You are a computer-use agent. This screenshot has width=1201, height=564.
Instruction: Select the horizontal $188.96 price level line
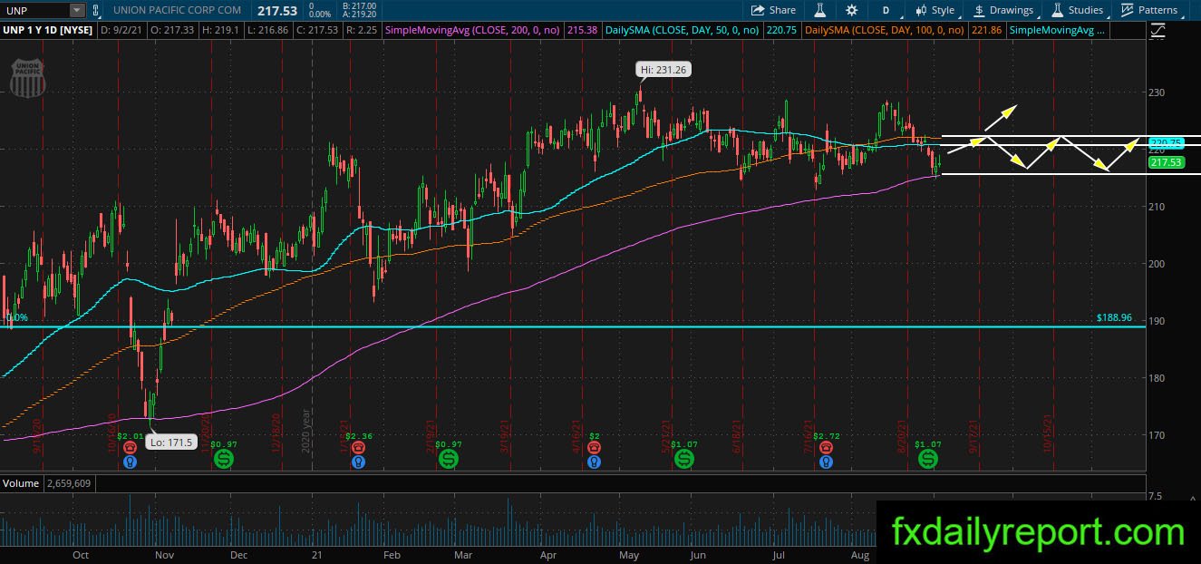tap(573, 326)
